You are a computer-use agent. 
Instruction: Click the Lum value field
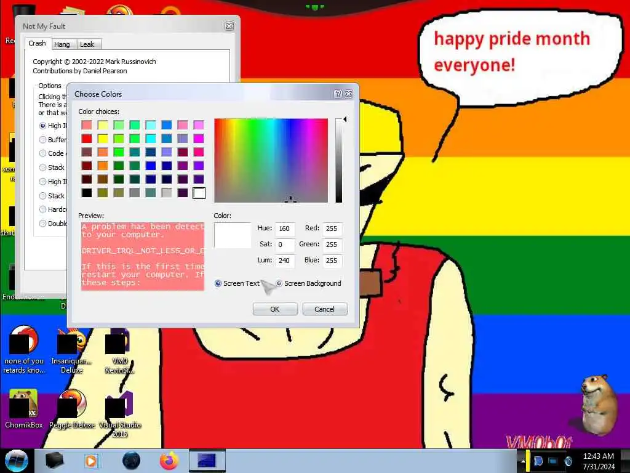285,261
